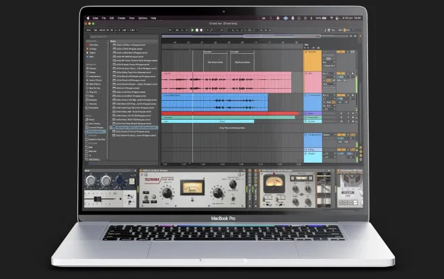Open the Templates category in the browser
The width and height of the screenshot is (444, 279).
(94, 108)
